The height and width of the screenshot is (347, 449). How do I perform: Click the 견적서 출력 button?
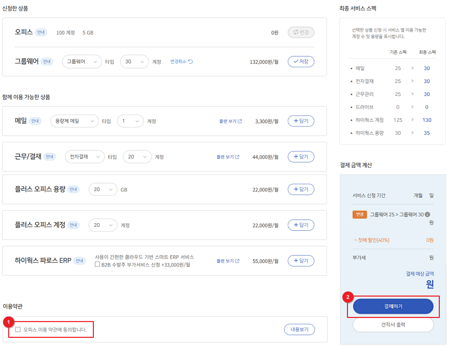point(393,325)
